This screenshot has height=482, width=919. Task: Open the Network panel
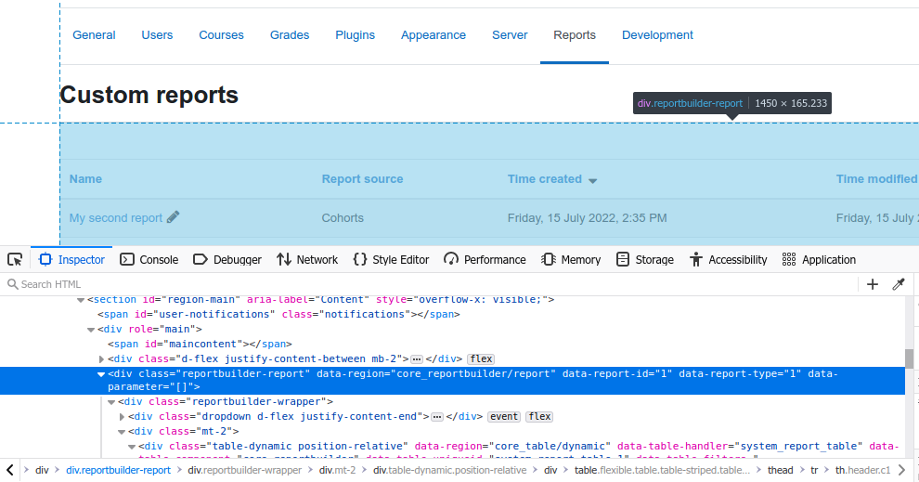tap(307, 259)
